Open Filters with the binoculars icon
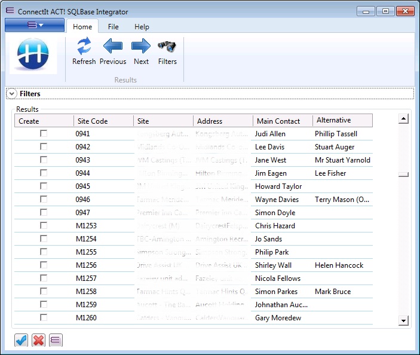 (x=167, y=47)
